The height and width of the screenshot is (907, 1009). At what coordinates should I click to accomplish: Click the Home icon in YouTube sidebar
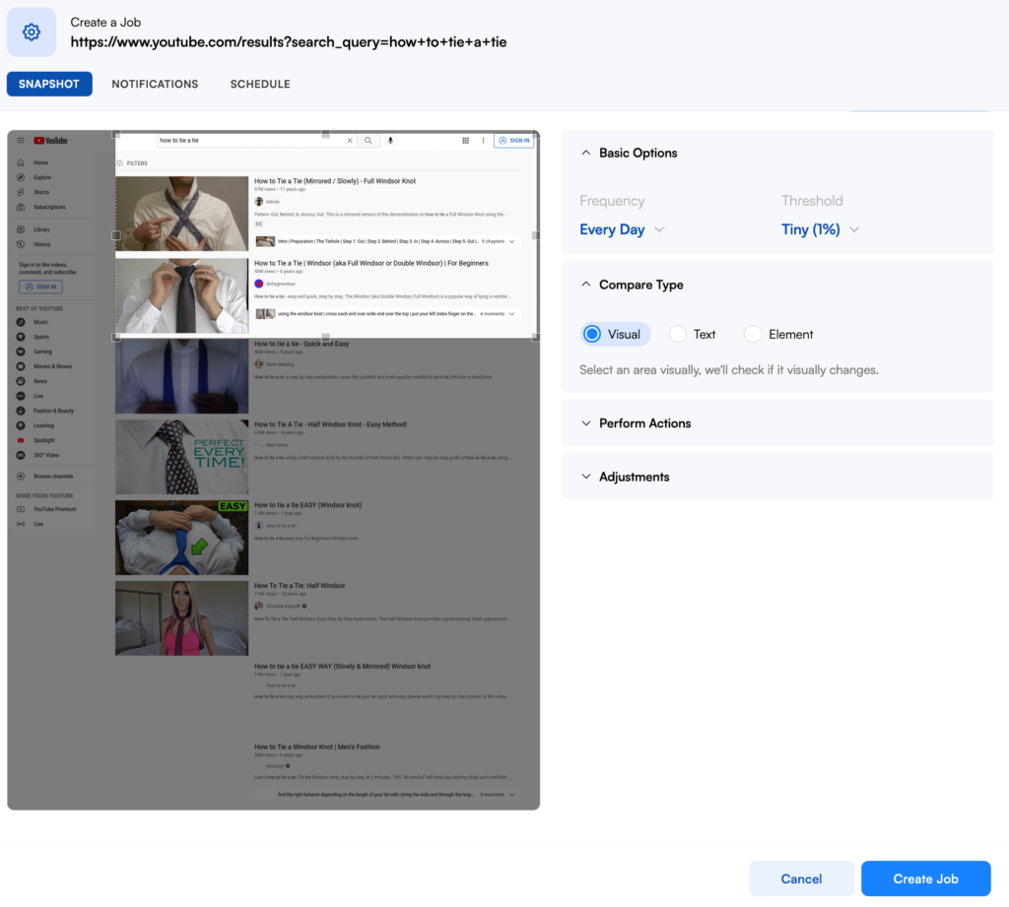[x=22, y=162]
